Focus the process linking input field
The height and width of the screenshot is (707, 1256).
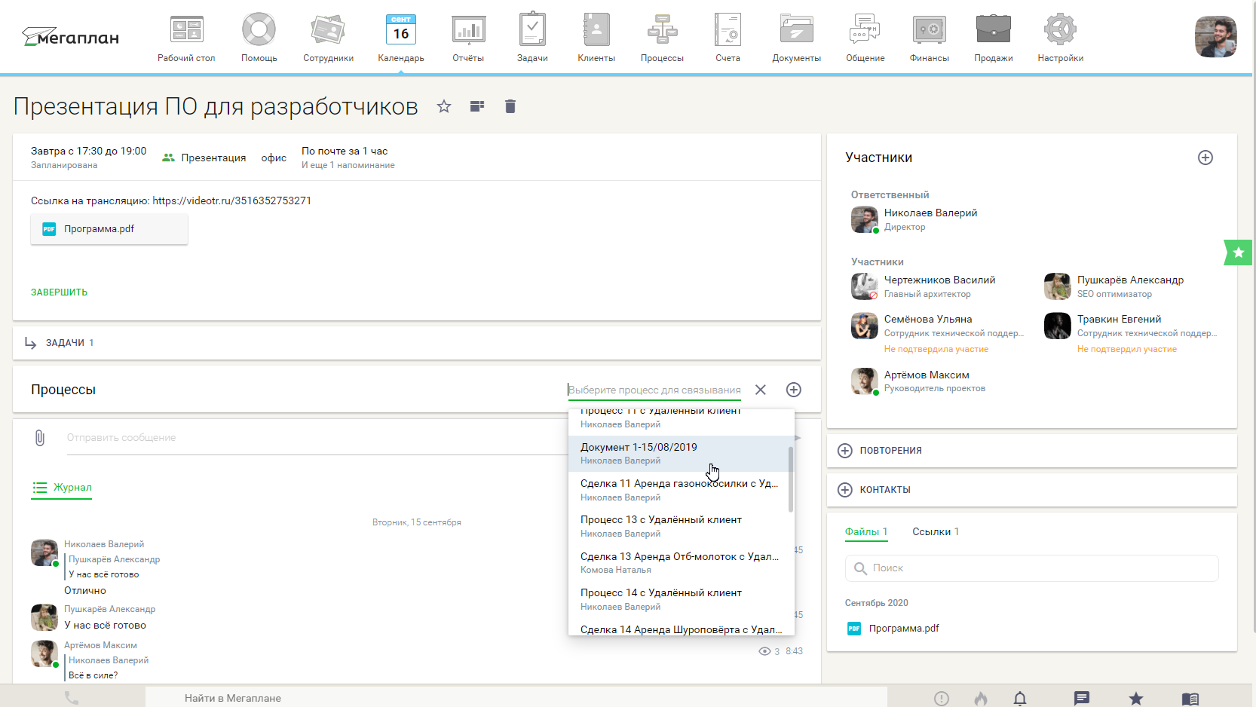pyautogui.click(x=654, y=390)
